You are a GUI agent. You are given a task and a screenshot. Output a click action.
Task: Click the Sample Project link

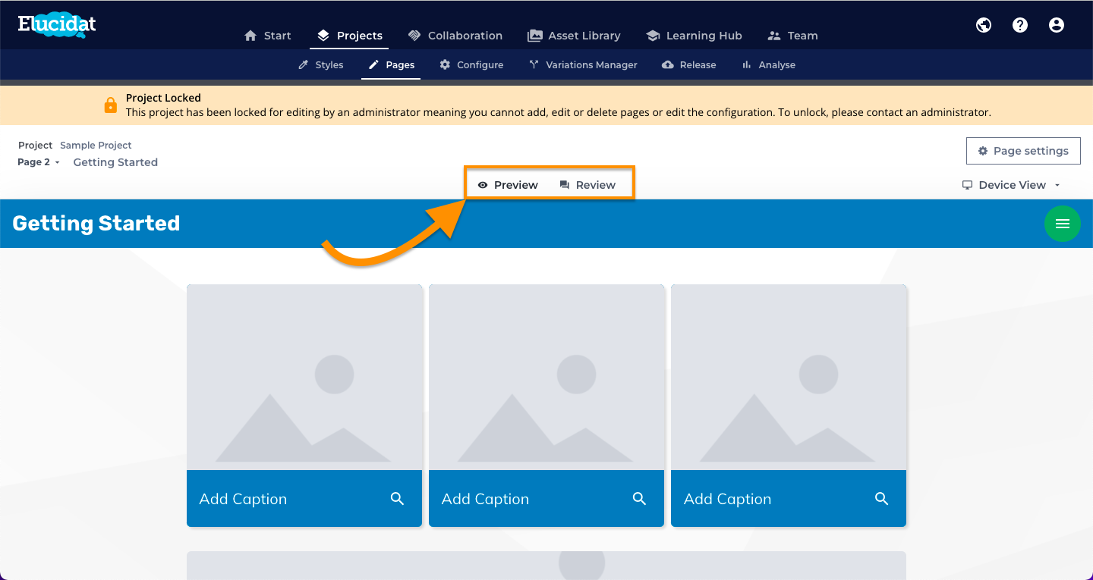(96, 145)
